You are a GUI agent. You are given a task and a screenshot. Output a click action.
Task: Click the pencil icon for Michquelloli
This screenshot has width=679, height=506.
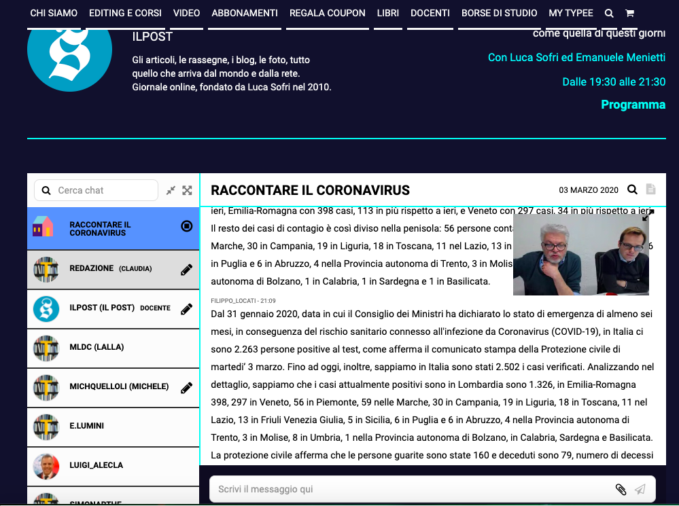(186, 388)
